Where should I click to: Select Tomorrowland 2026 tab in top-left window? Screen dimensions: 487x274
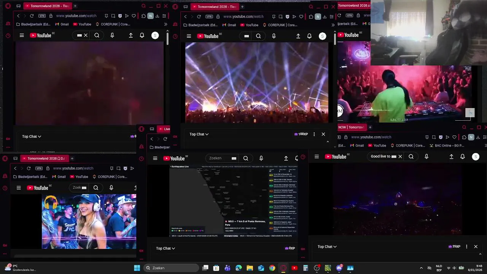click(47, 6)
